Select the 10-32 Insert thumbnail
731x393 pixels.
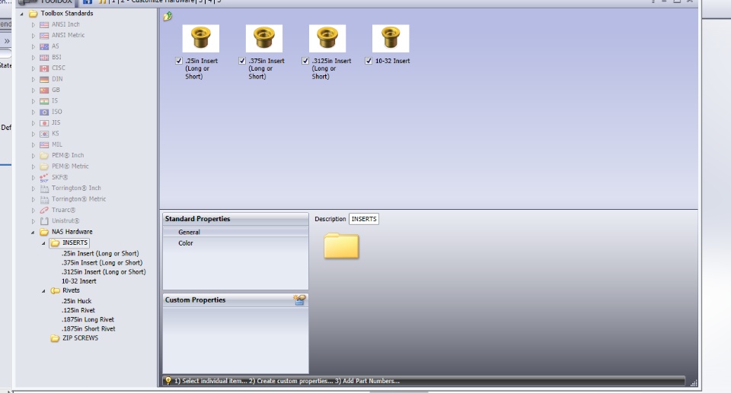click(x=391, y=38)
